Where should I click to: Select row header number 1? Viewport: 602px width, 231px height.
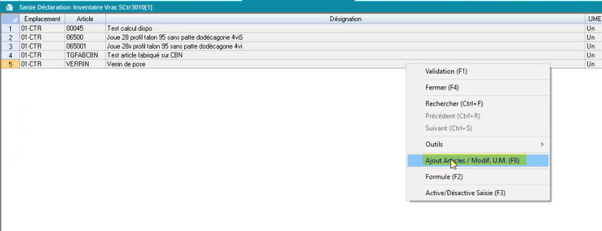(x=10, y=28)
